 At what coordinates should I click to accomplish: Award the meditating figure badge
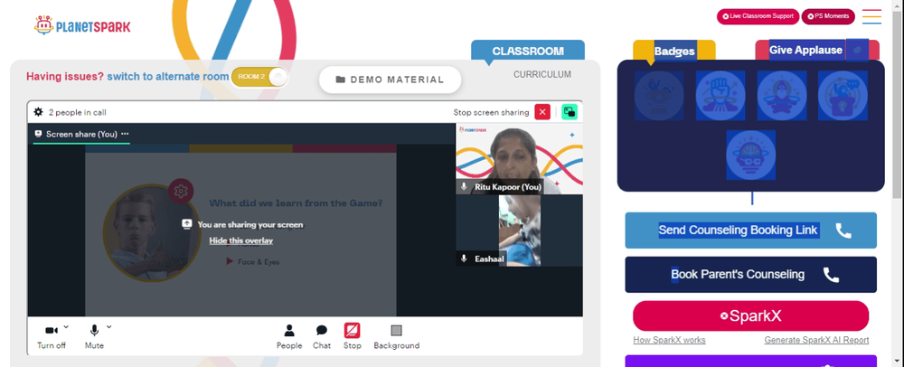(781, 96)
